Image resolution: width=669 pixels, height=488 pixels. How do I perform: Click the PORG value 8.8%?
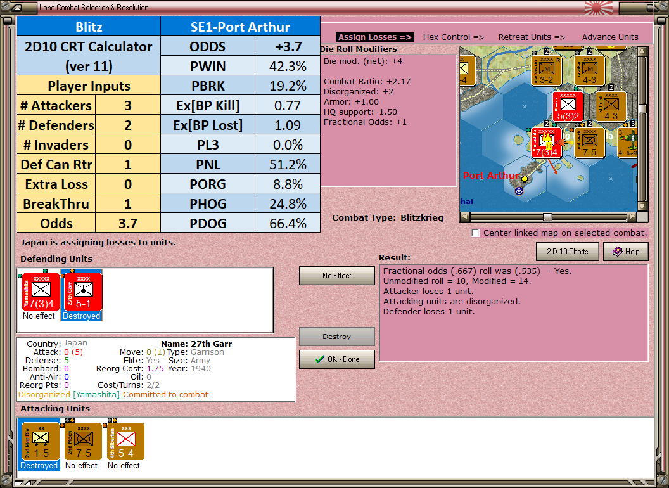pos(288,184)
